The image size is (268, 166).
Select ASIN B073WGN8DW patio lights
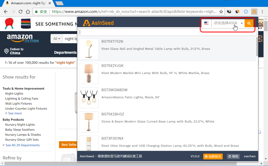(x=167, y=98)
